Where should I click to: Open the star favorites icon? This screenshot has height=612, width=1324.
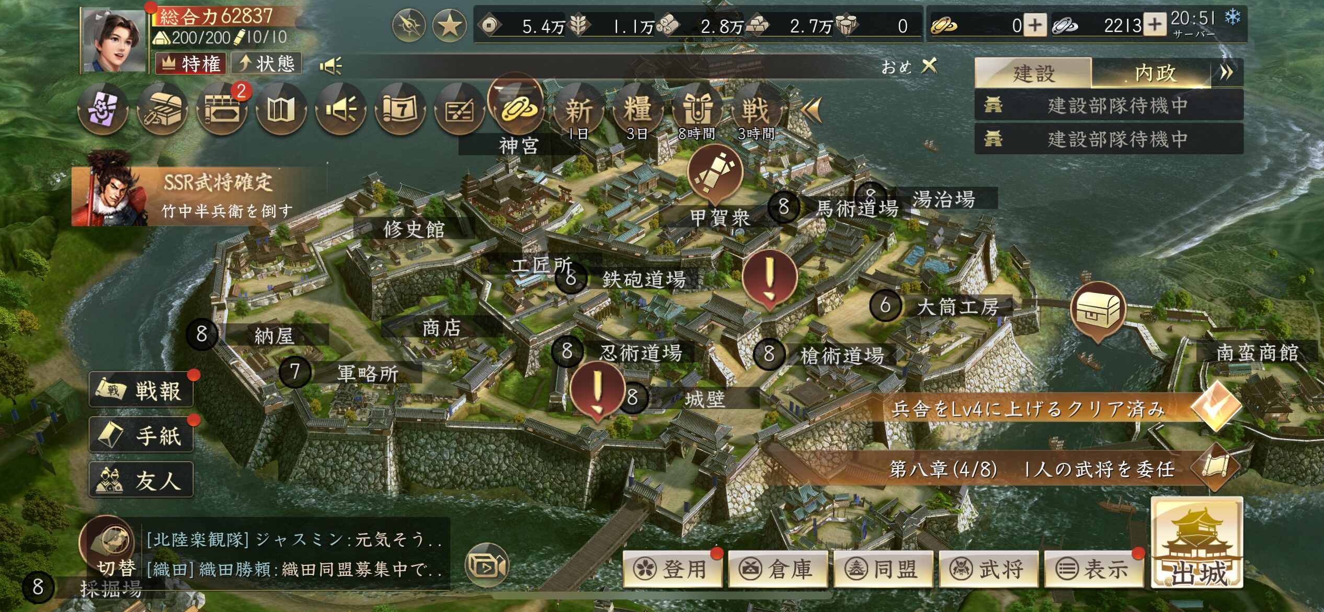450,25
